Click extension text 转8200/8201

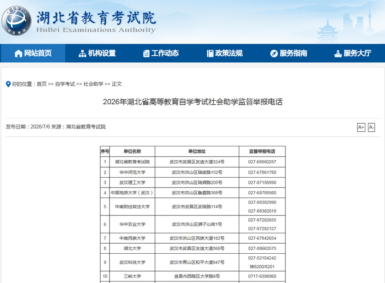pos(262,267)
